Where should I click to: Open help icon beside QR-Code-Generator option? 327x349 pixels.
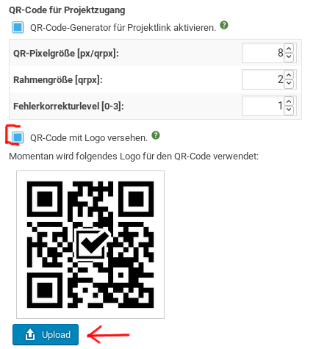pyautogui.click(x=224, y=25)
